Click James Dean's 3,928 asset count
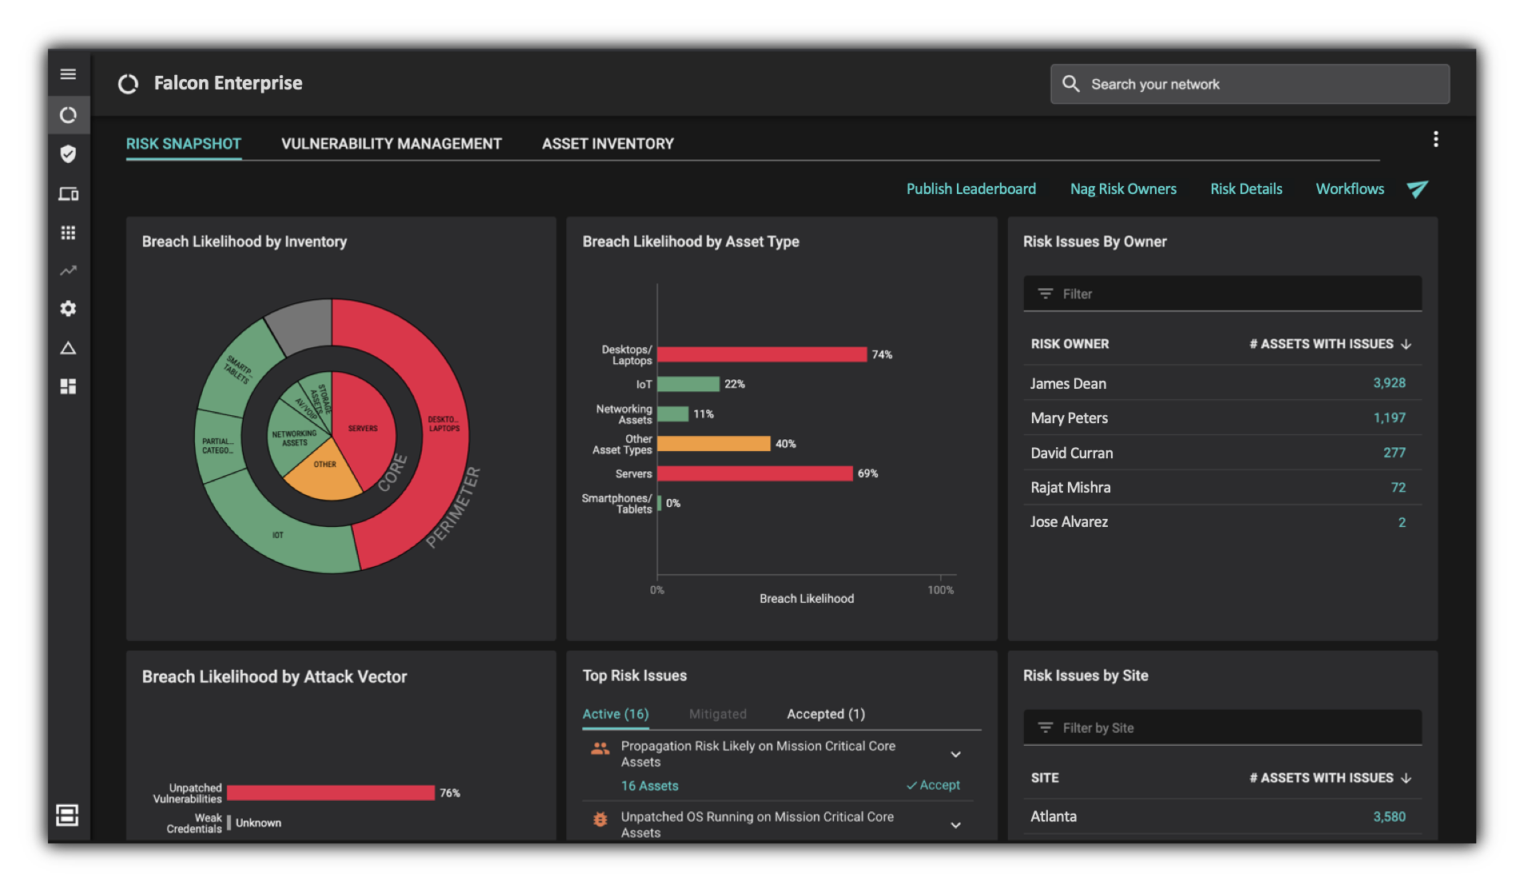Viewport: 1524px width, 891px height. pyautogui.click(x=1389, y=383)
